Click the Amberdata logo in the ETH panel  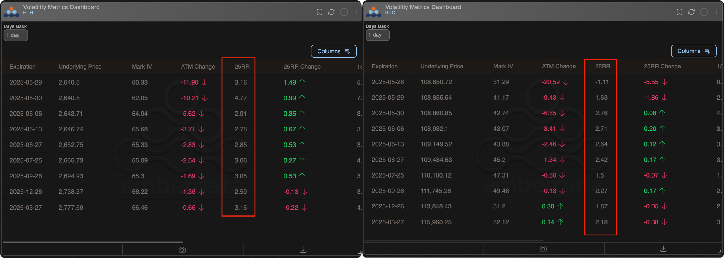(x=12, y=12)
